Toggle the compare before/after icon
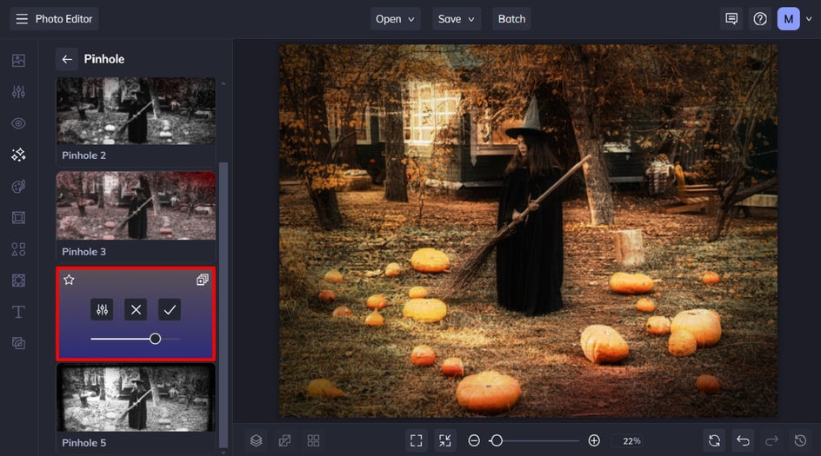The width and height of the screenshot is (821, 456). point(285,440)
